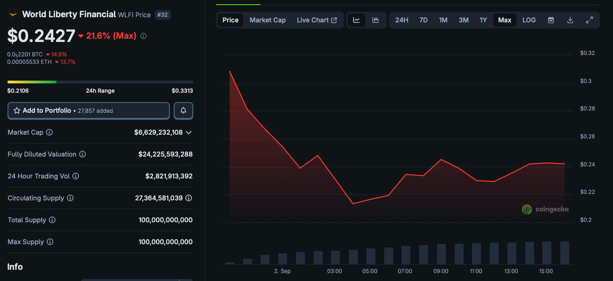Viewport: 613px width, 281px height.
Task: Click the #32 rank badge
Action: pyautogui.click(x=162, y=15)
